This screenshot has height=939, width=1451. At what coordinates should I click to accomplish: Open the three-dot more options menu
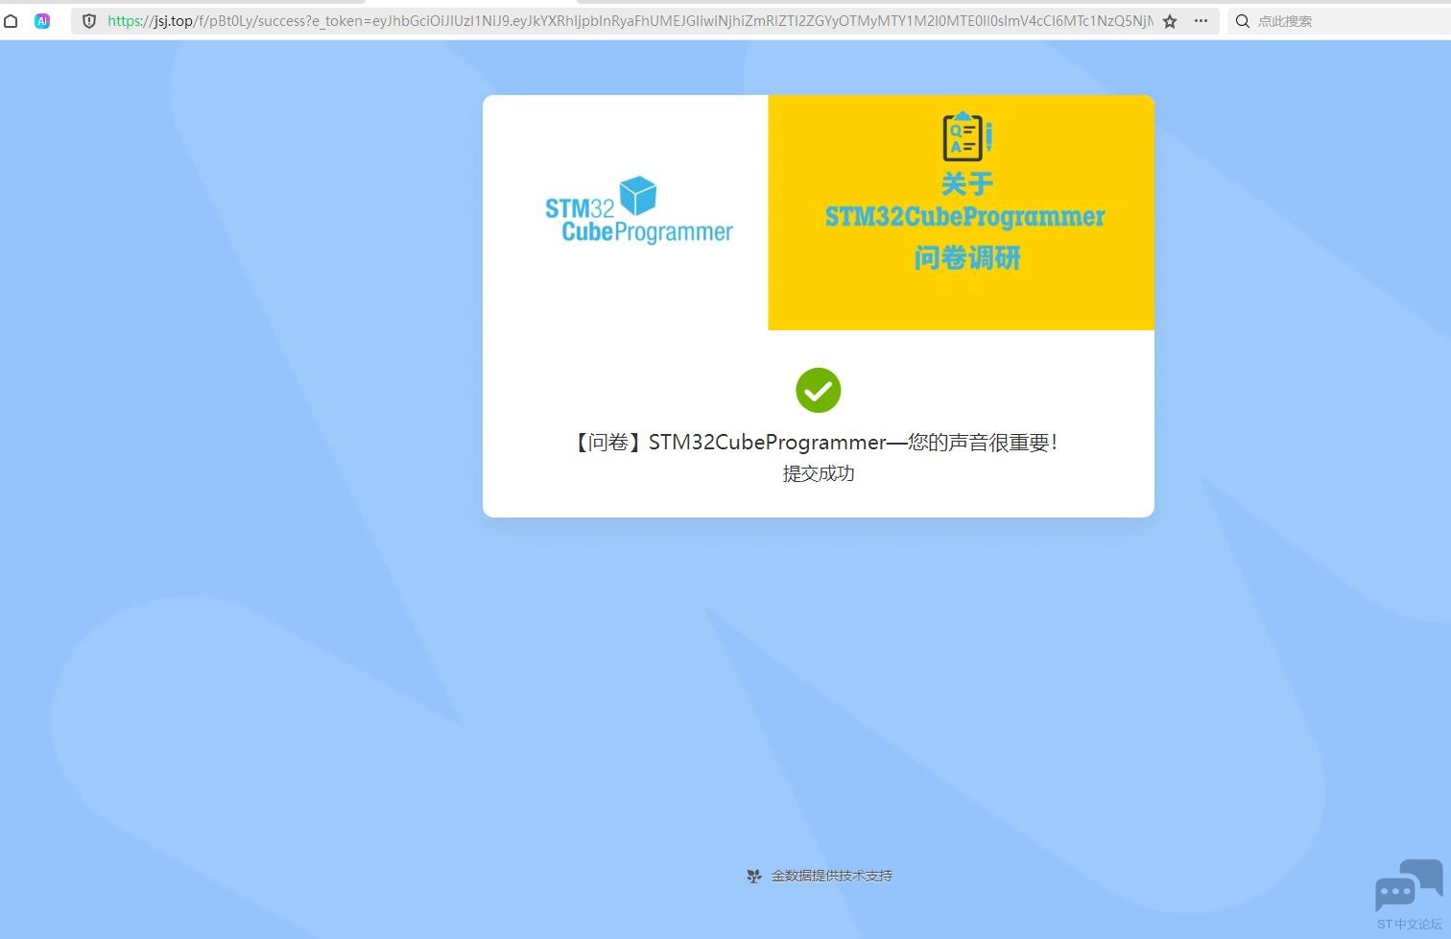coord(1201,20)
